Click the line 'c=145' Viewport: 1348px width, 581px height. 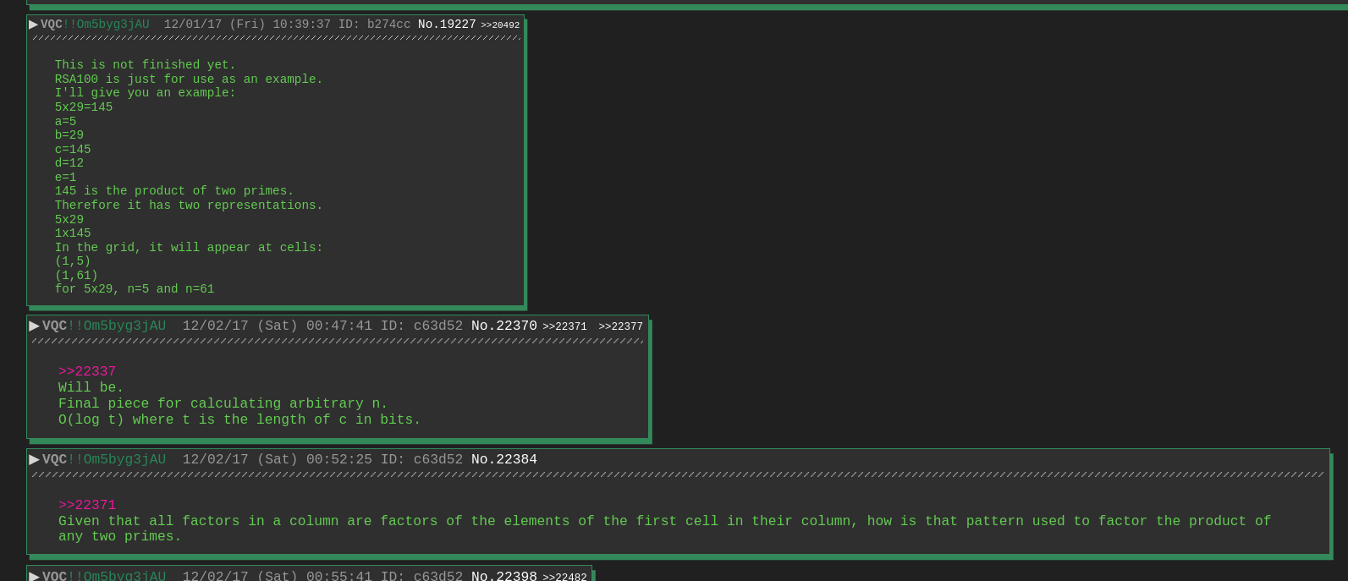[73, 150]
